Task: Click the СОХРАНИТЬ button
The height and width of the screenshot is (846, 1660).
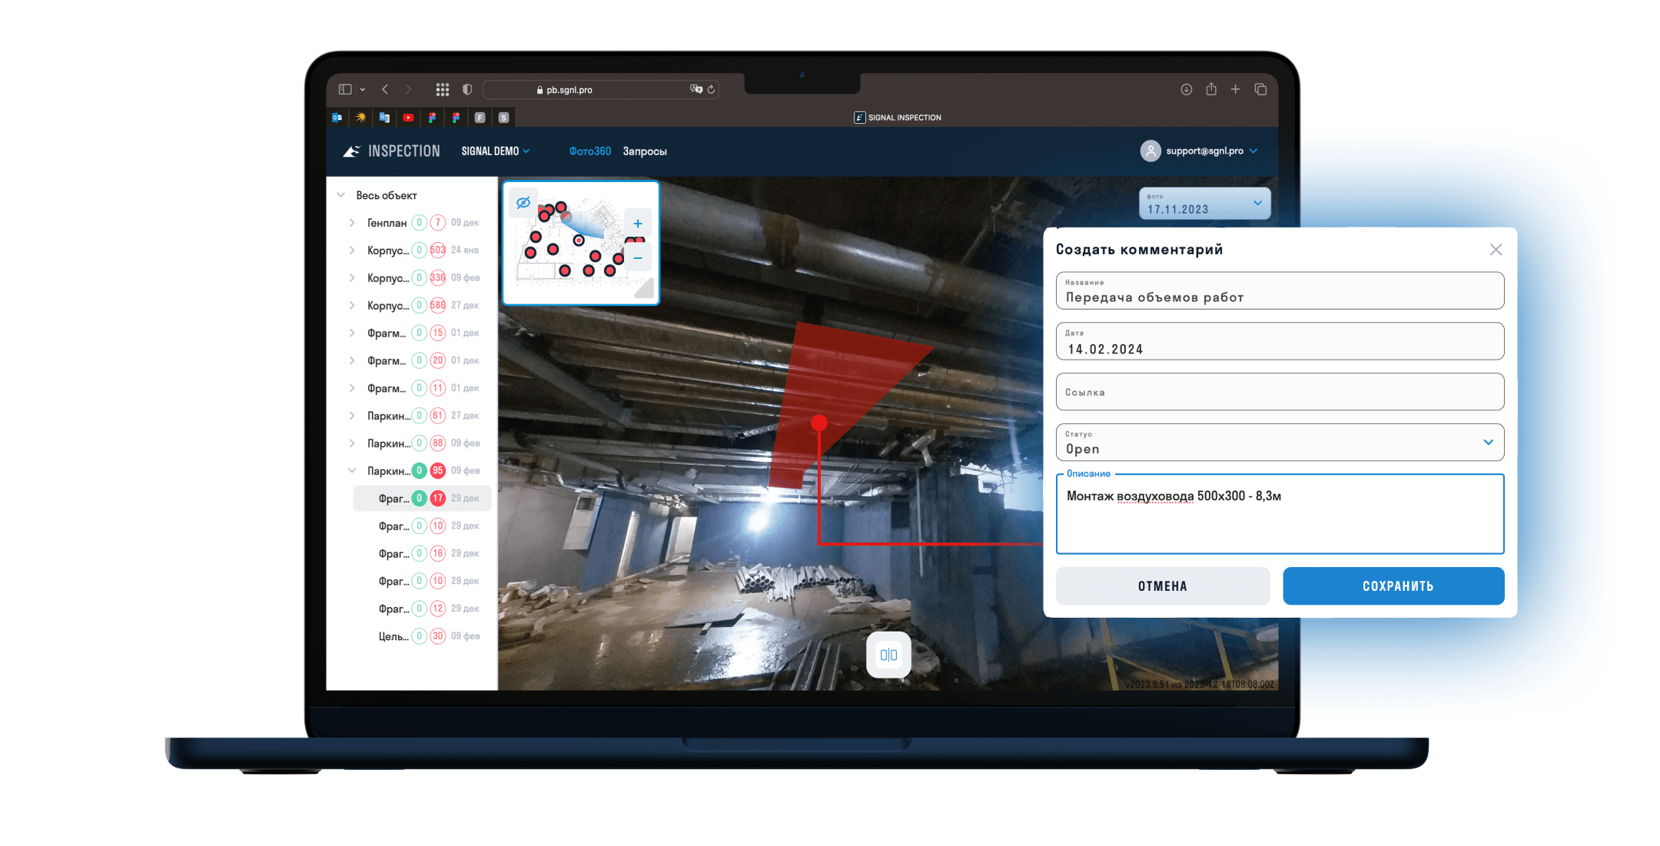Action: point(1393,586)
